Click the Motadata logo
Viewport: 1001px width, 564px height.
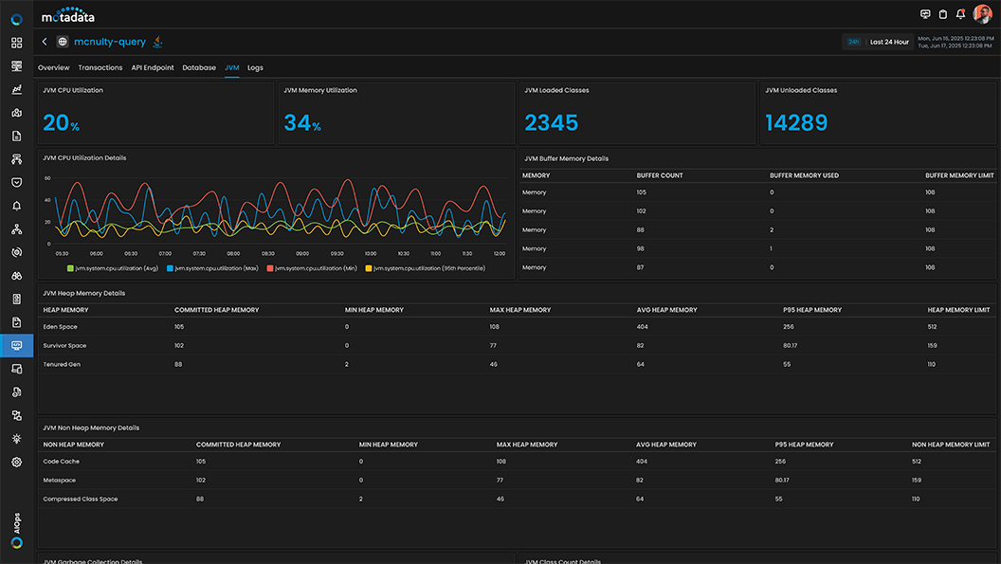[67, 15]
